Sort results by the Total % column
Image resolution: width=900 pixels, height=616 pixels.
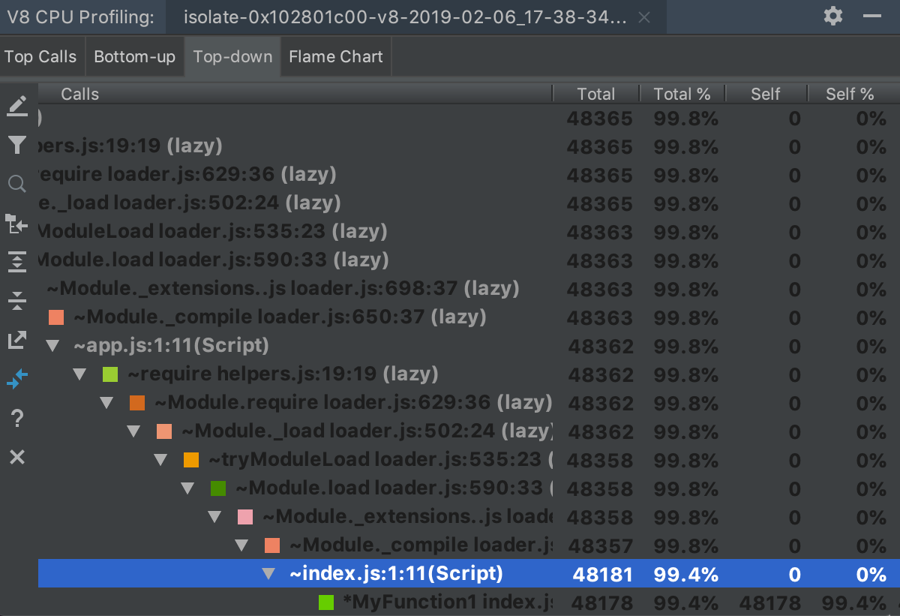pos(682,94)
